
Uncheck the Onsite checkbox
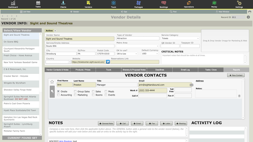(58, 91)
